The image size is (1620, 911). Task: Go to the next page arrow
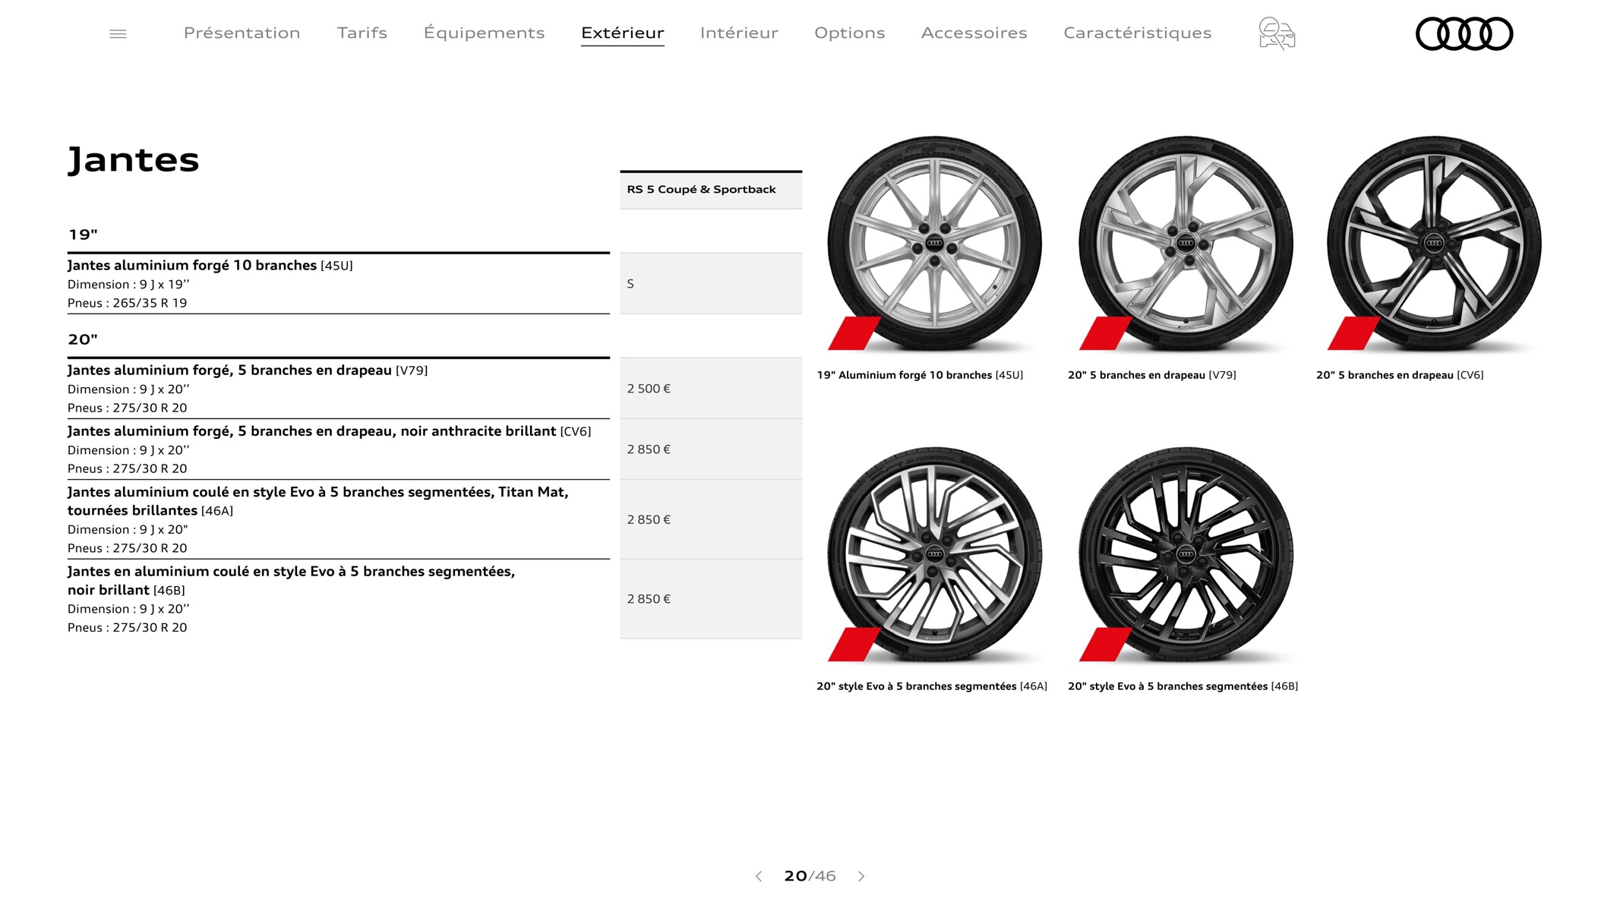(x=861, y=876)
